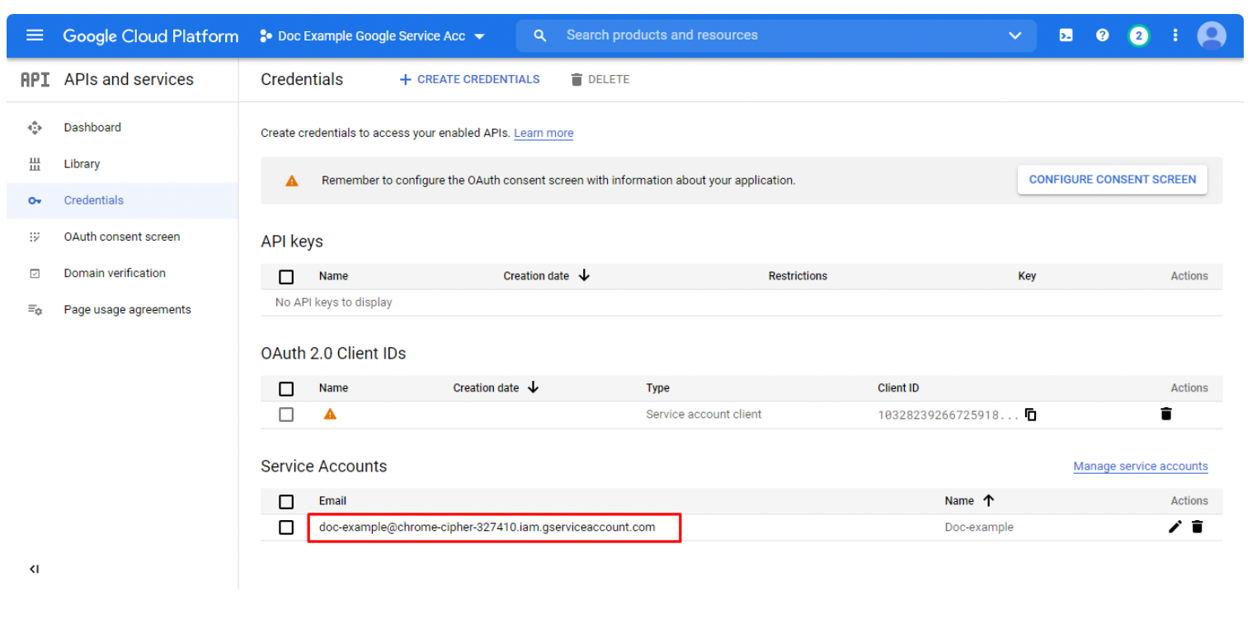Select all Service Accounts header checkbox
The height and width of the screenshot is (633, 1252).
[286, 502]
